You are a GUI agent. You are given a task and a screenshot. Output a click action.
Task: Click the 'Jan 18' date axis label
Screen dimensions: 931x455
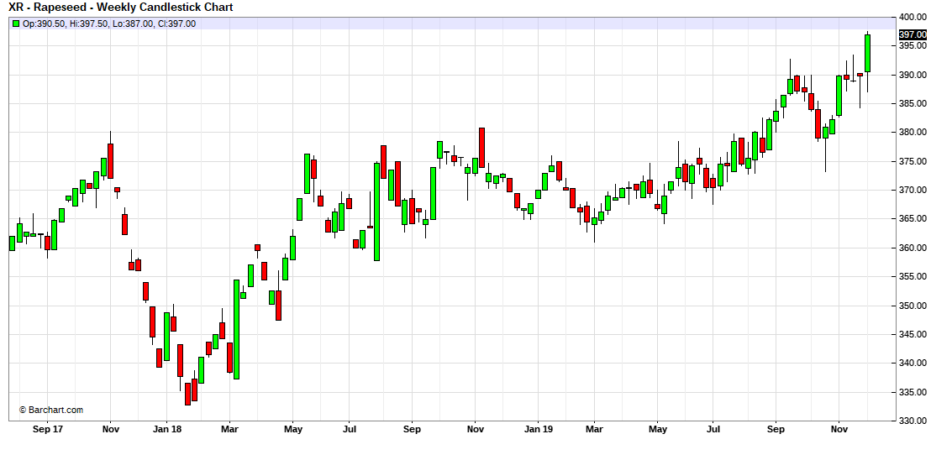click(x=167, y=428)
